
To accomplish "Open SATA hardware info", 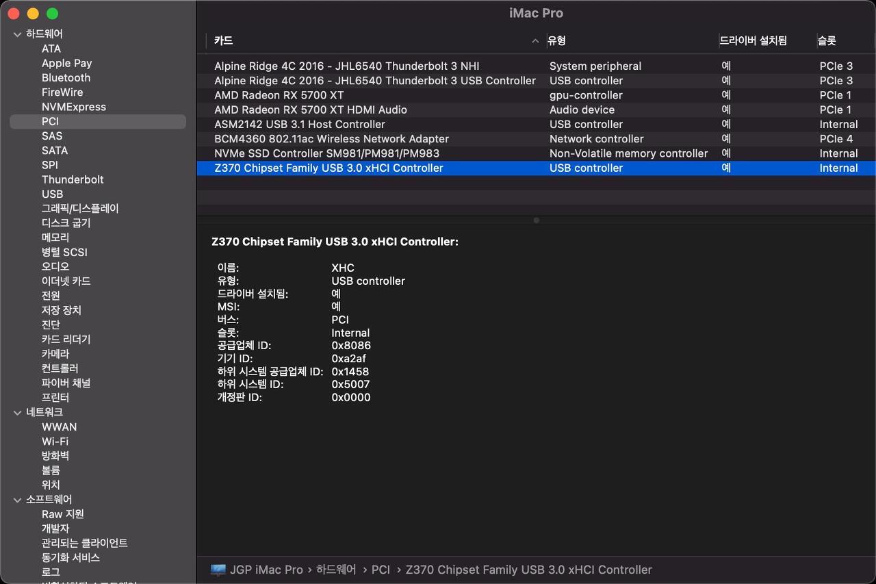I will [x=55, y=151].
